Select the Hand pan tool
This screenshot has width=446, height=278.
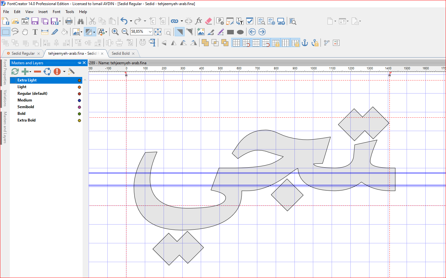coord(25,32)
